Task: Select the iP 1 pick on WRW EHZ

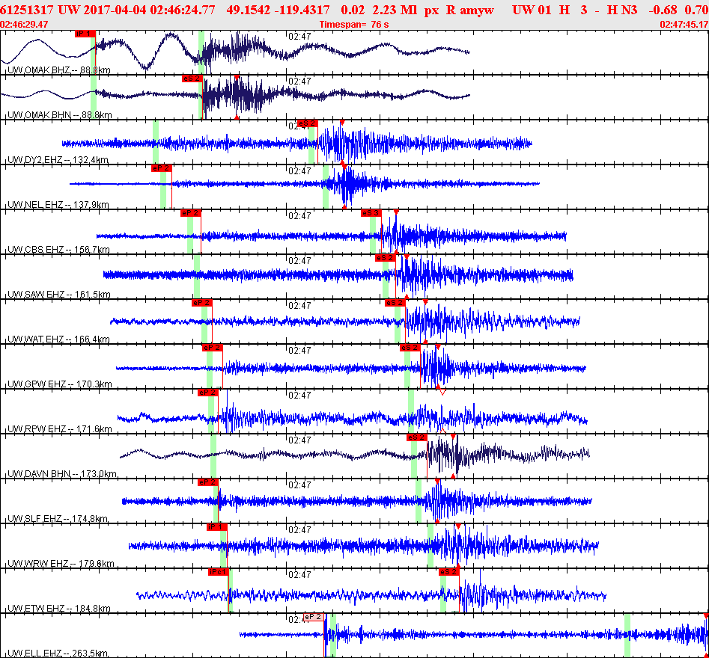Action: [216, 526]
